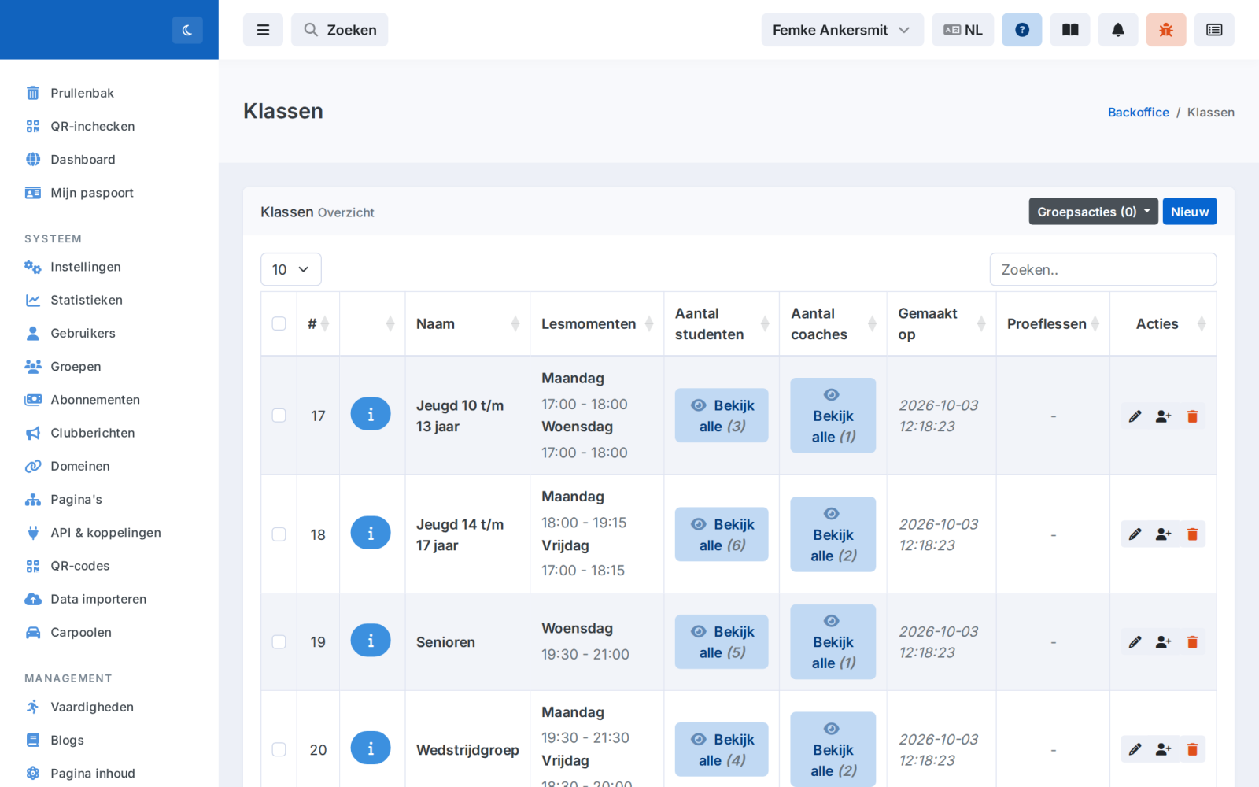The width and height of the screenshot is (1259, 787).
Task: Add user to class 18
Action: click(x=1164, y=534)
